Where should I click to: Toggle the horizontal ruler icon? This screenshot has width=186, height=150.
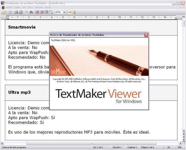click(70, 12)
